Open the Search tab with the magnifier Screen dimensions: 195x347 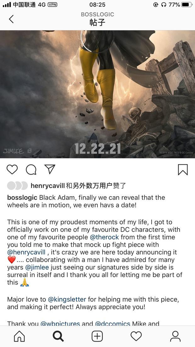pyautogui.click(x=58, y=336)
